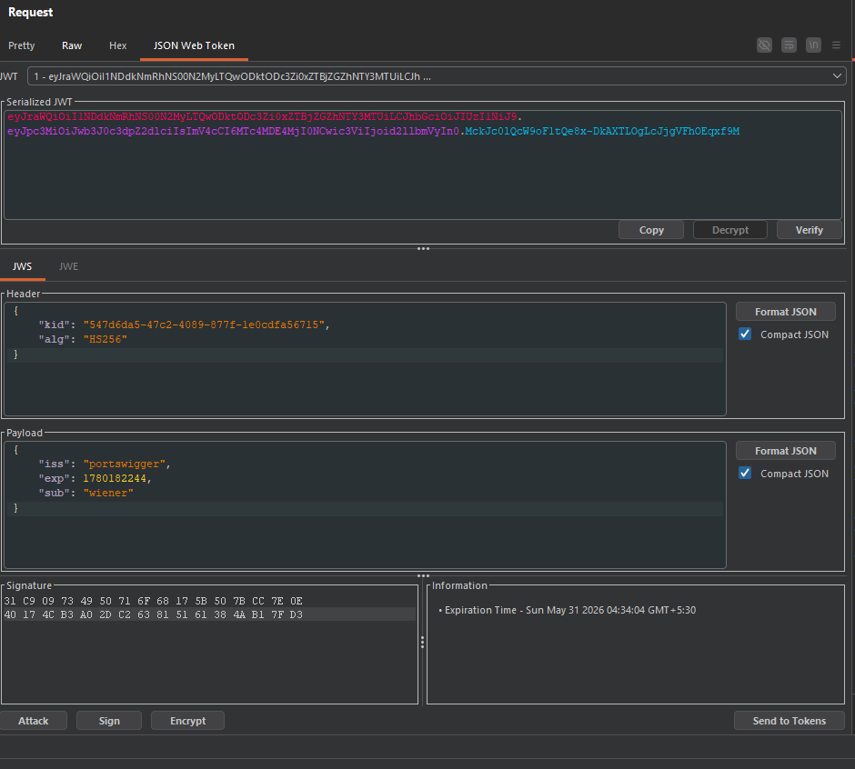Toggle Compact JSON checkbox in Header section
Image resolution: width=855 pixels, height=769 pixels.
pos(745,335)
